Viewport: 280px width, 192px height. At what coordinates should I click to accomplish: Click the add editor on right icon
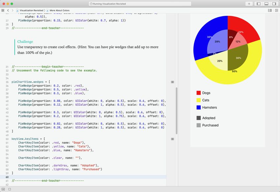point(277,10)
